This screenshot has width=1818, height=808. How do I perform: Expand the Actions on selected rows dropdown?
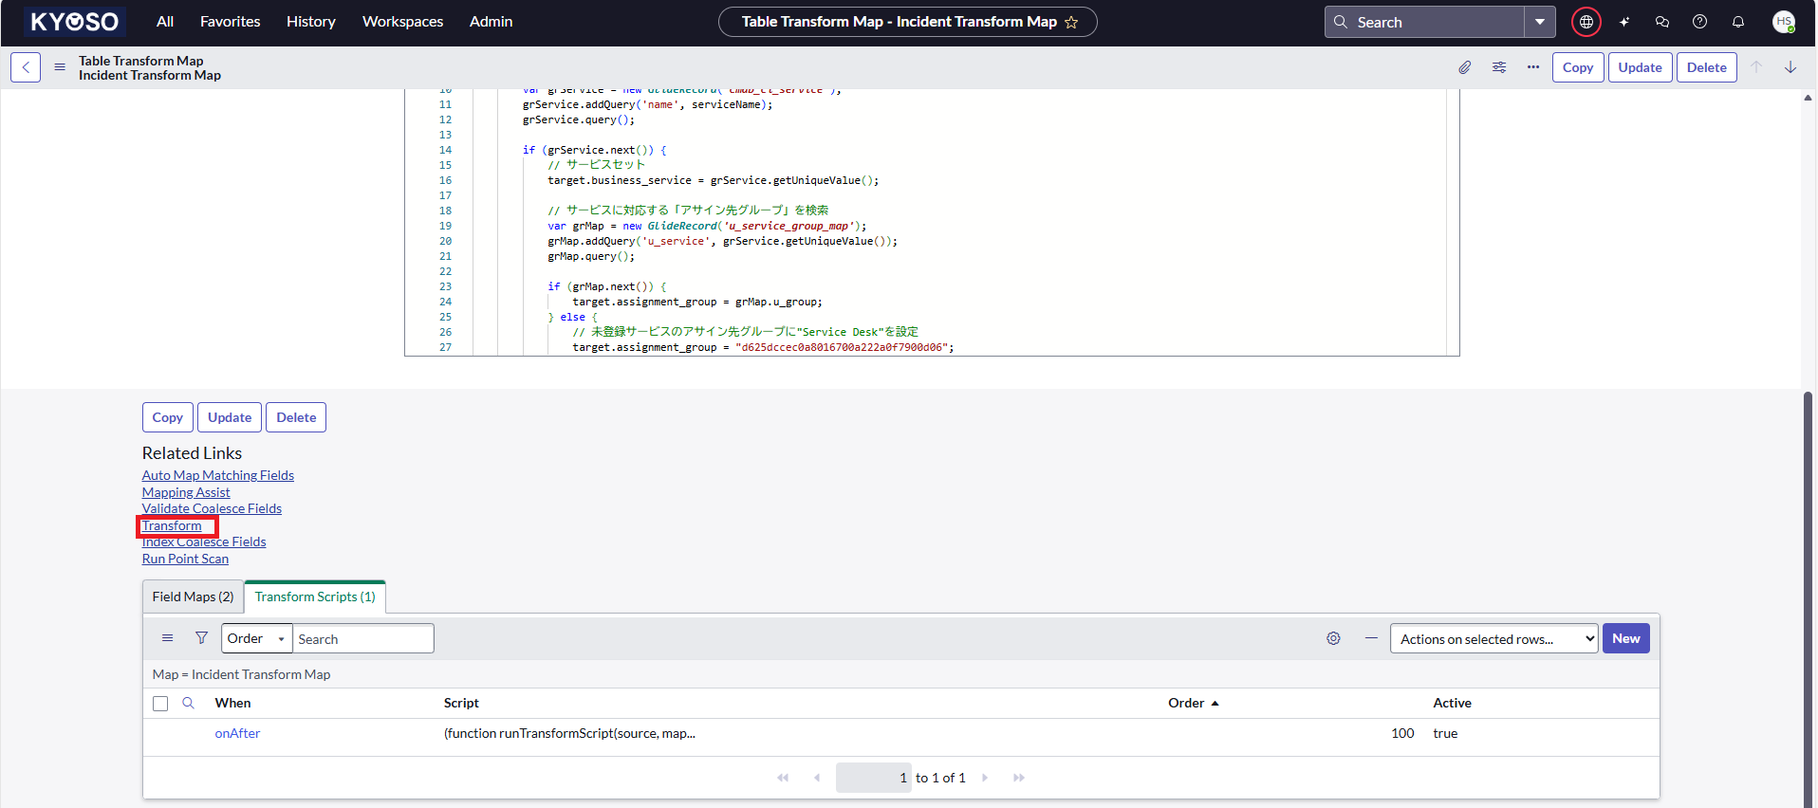click(x=1493, y=639)
